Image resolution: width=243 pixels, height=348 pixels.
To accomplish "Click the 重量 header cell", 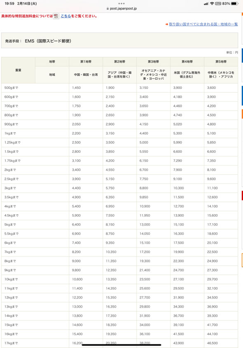I will coord(18,70).
